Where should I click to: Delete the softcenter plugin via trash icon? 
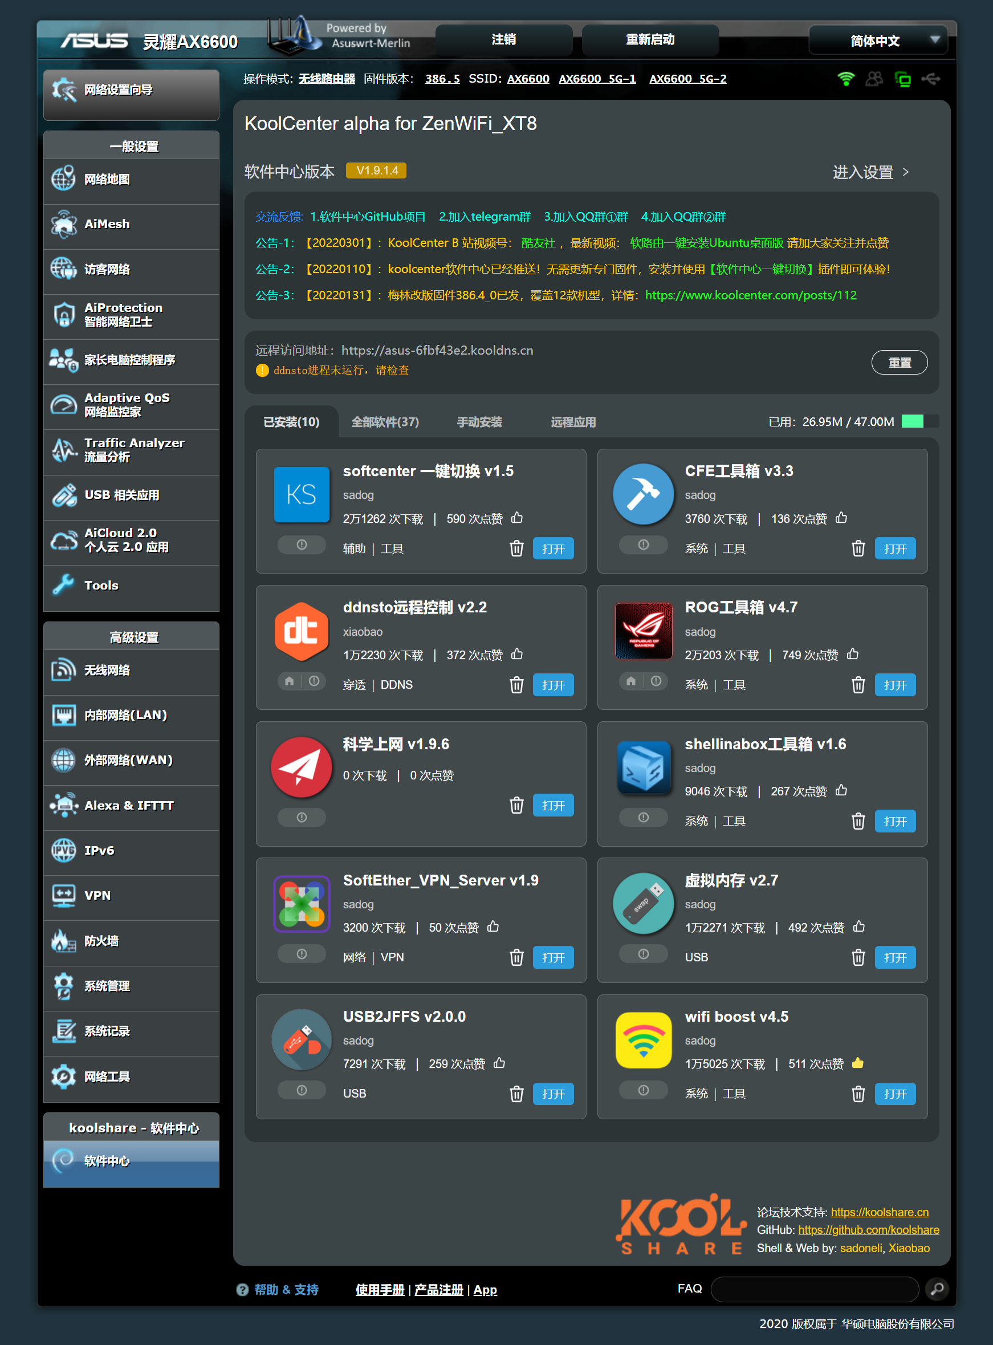click(x=516, y=548)
